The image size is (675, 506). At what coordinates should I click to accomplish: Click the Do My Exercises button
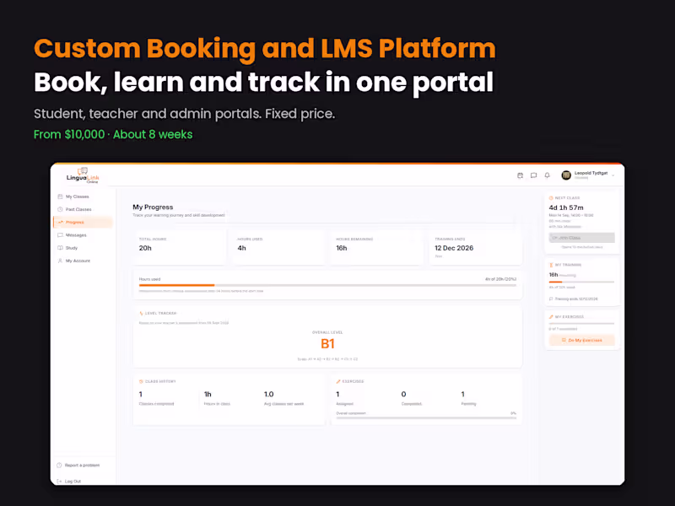(581, 341)
